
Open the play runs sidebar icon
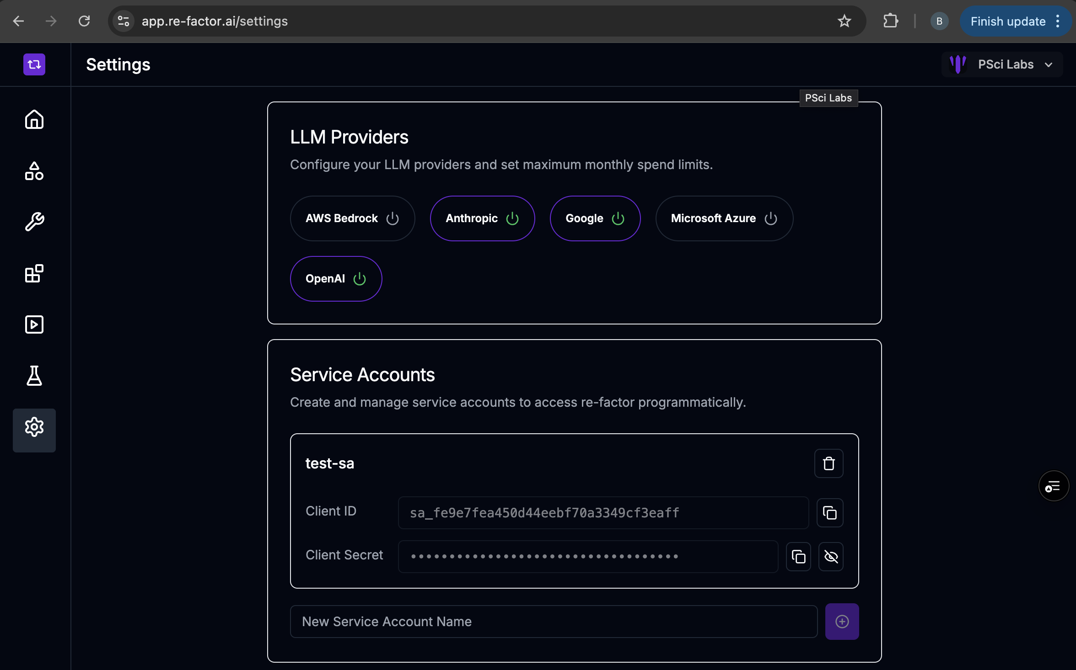coord(34,324)
